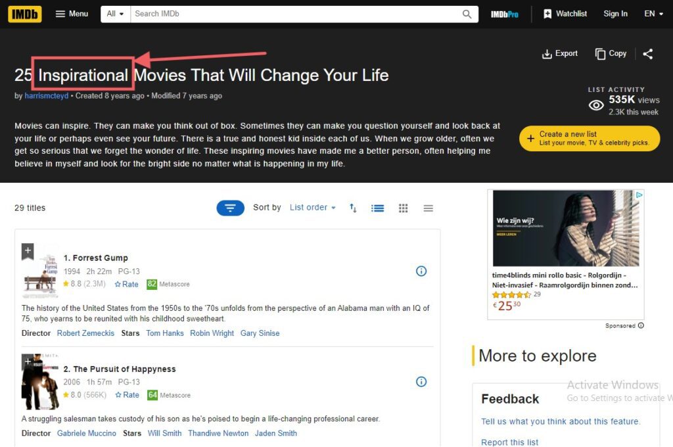Image resolution: width=673 pixels, height=447 pixels.
Task: Open Thandiwe Newton page
Action: (218, 433)
